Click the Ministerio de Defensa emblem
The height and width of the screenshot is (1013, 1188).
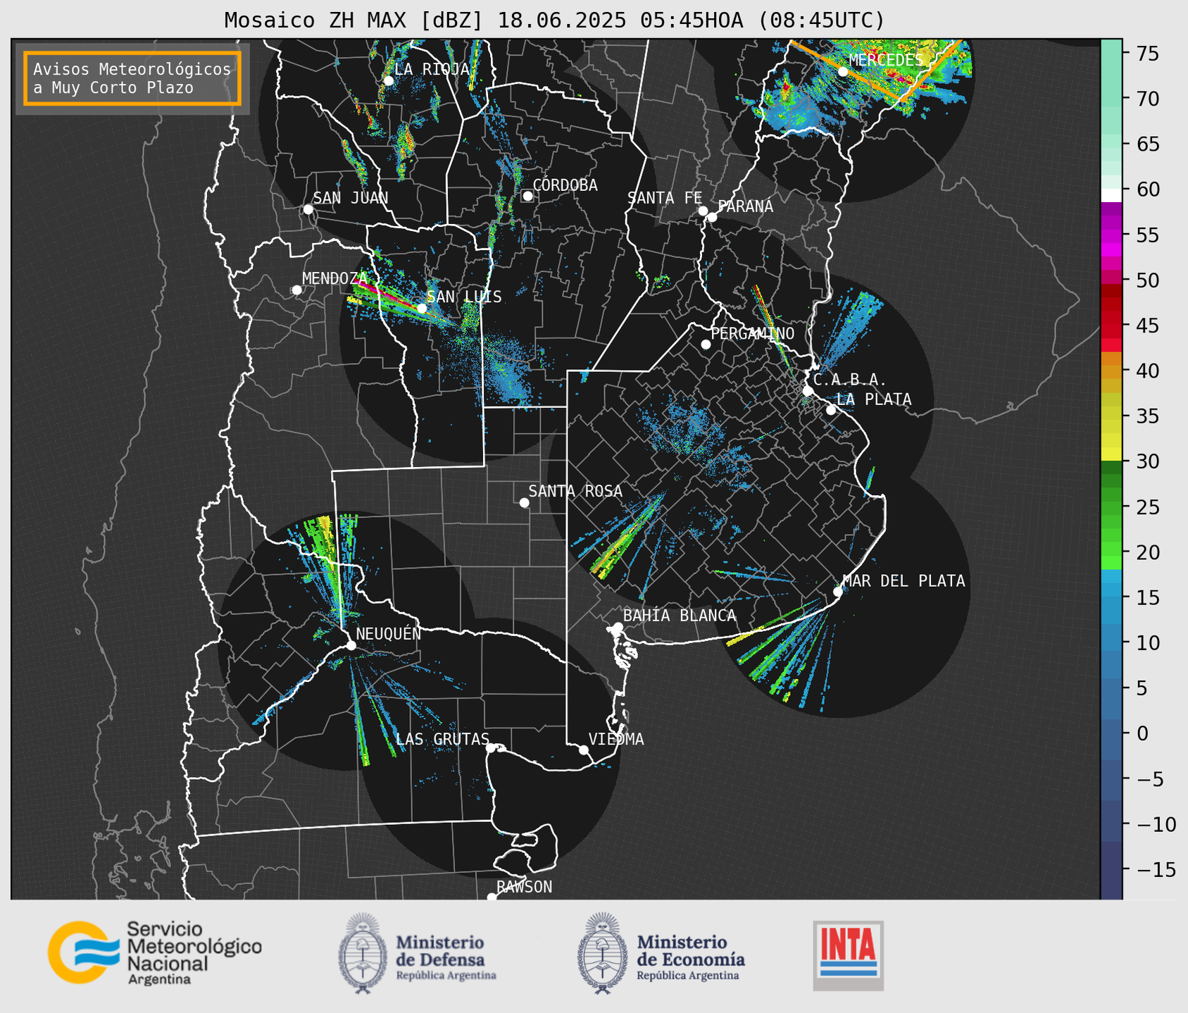click(x=363, y=952)
